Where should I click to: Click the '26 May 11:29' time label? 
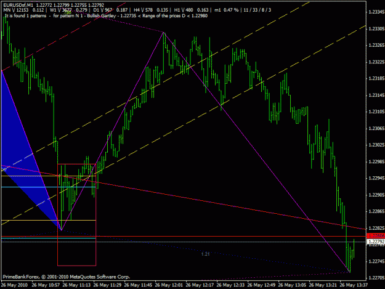(107, 285)
